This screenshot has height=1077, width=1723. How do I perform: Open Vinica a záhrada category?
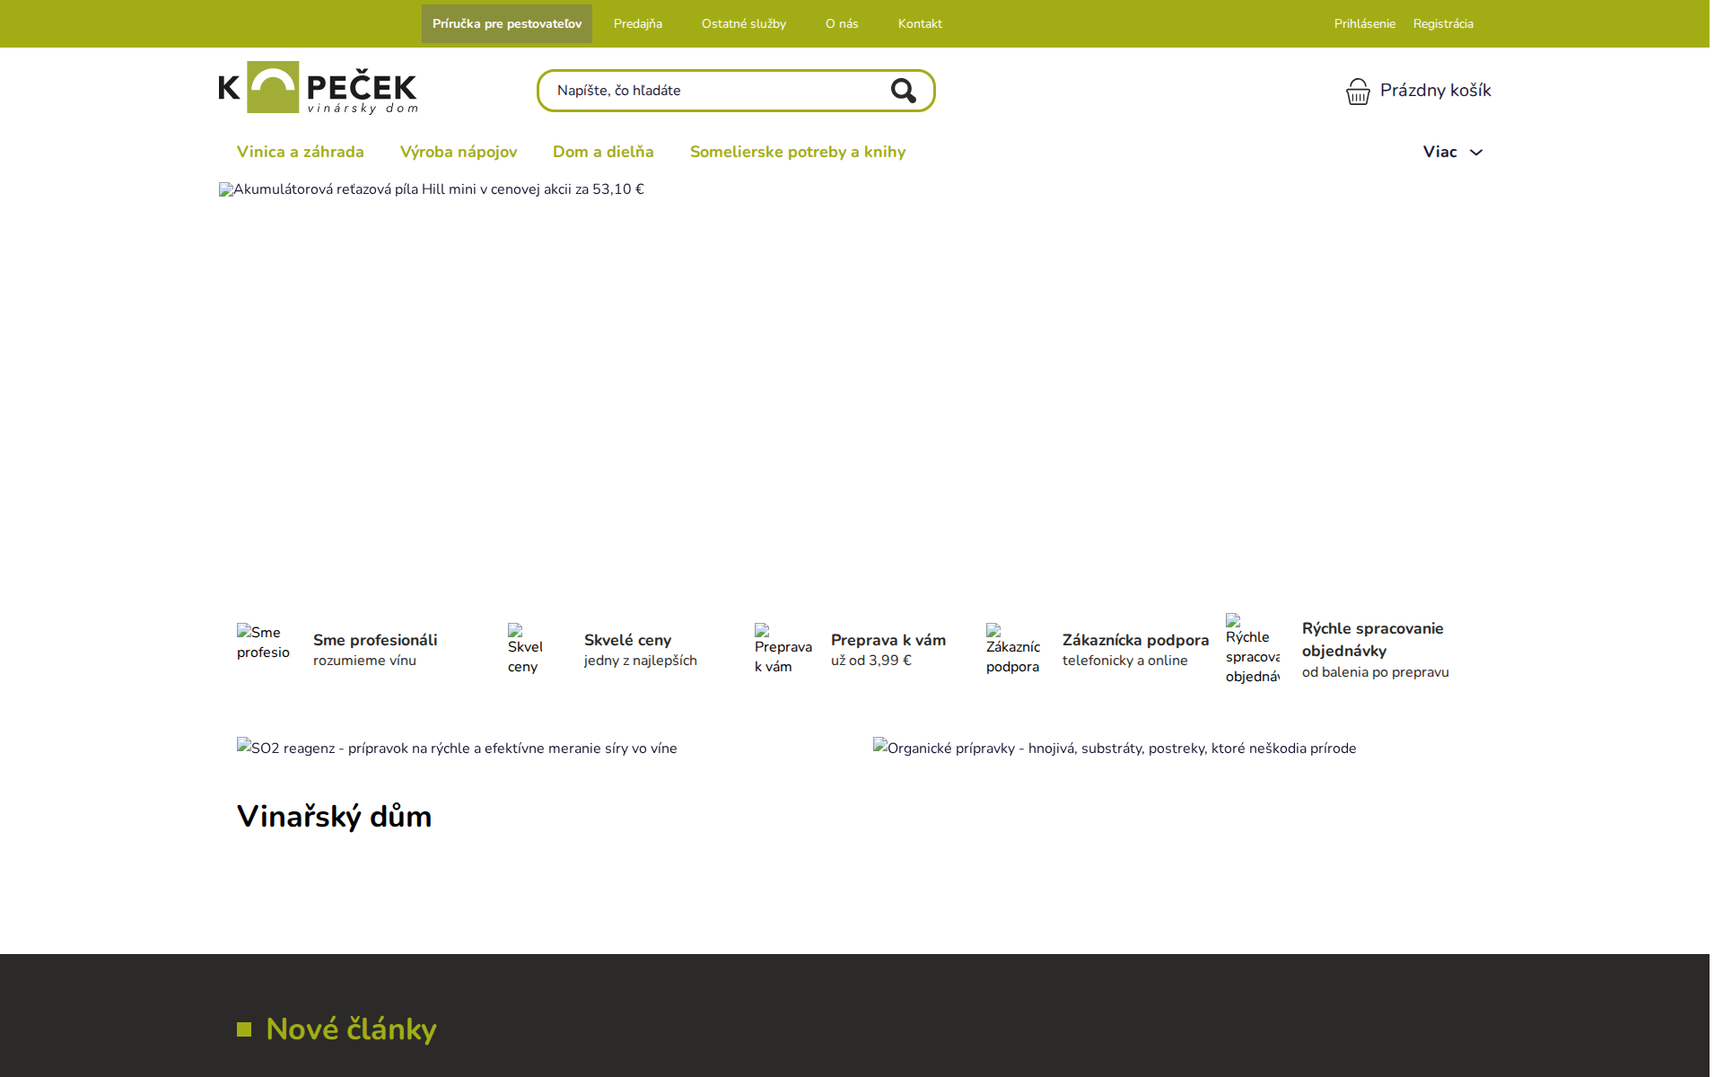click(x=301, y=153)
